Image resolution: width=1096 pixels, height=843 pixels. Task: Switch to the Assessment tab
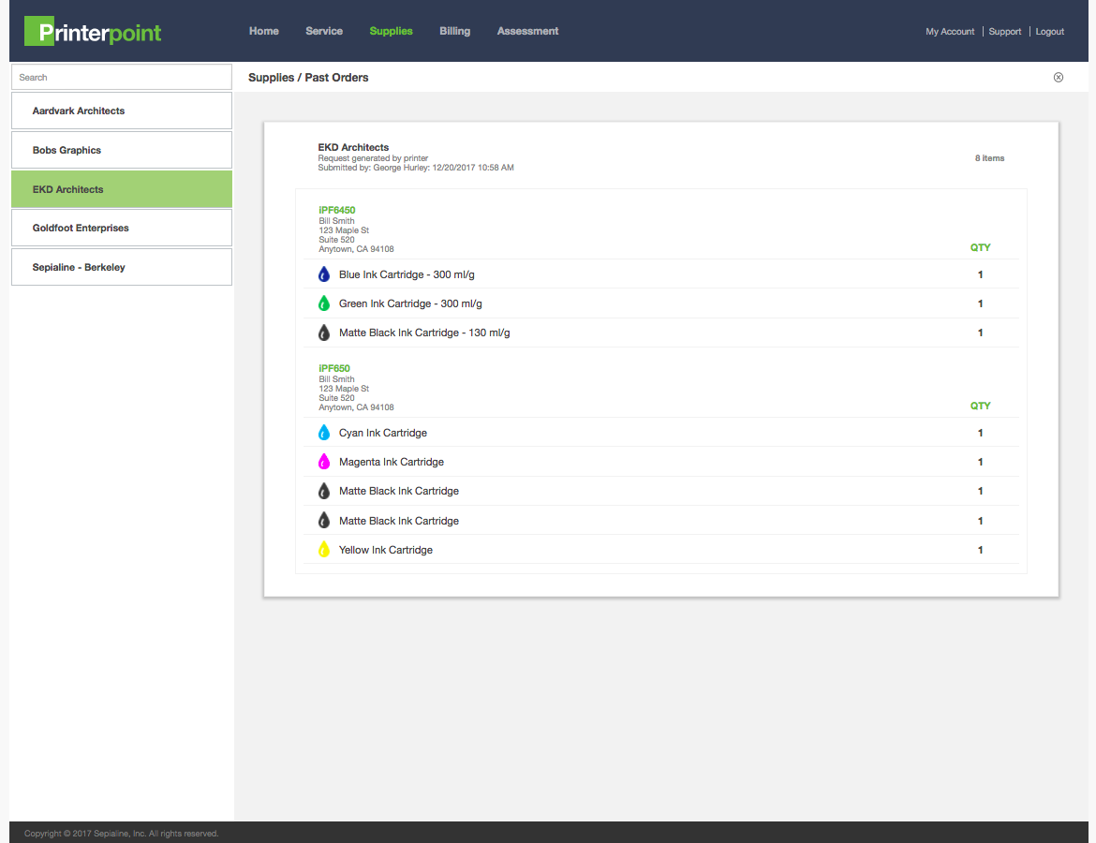[x=527, y=31]
